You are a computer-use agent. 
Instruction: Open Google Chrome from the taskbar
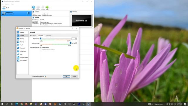(x=21, y=104)
